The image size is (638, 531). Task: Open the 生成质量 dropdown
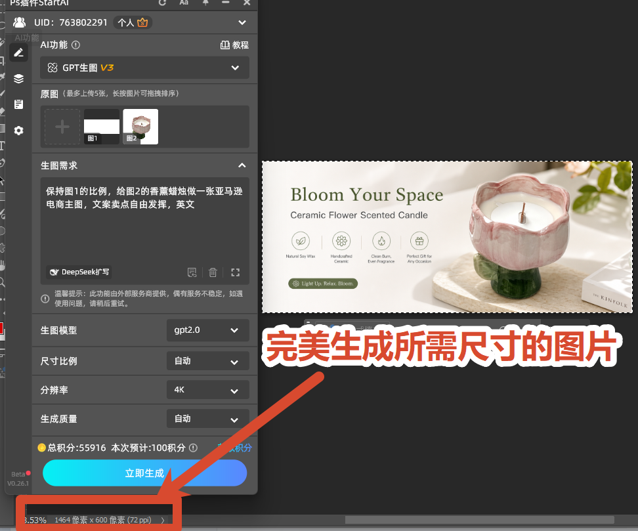click(x=208, y=419)
